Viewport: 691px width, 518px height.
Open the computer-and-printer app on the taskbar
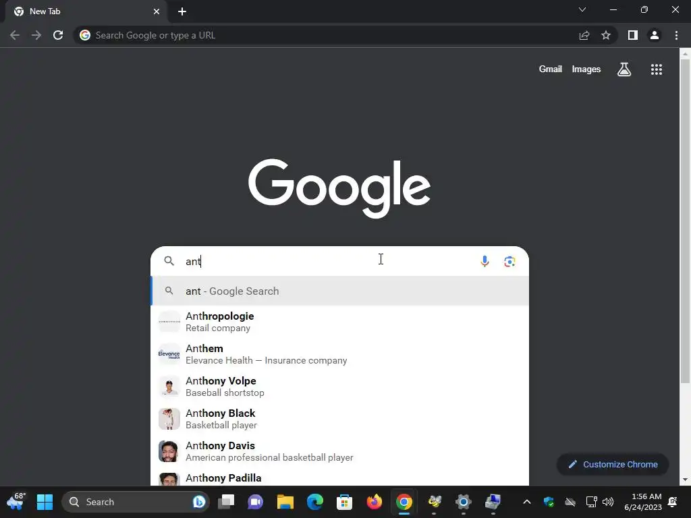(493, 502)
